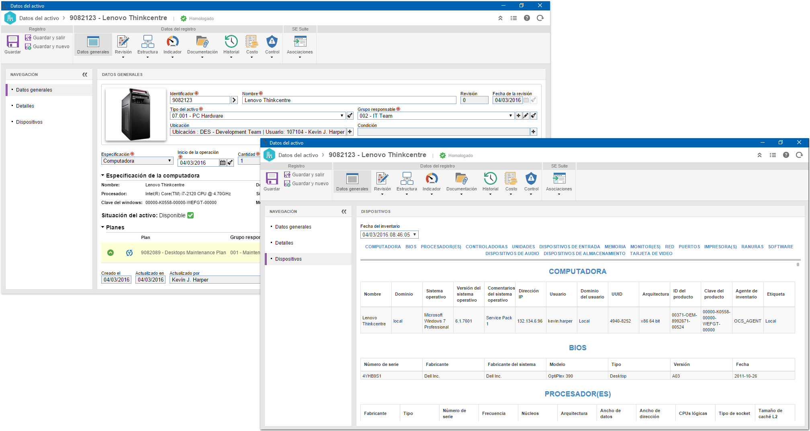Open the Indicador gauge icon in back window
The height and width of the screenshot is (431, 810).
172,42
